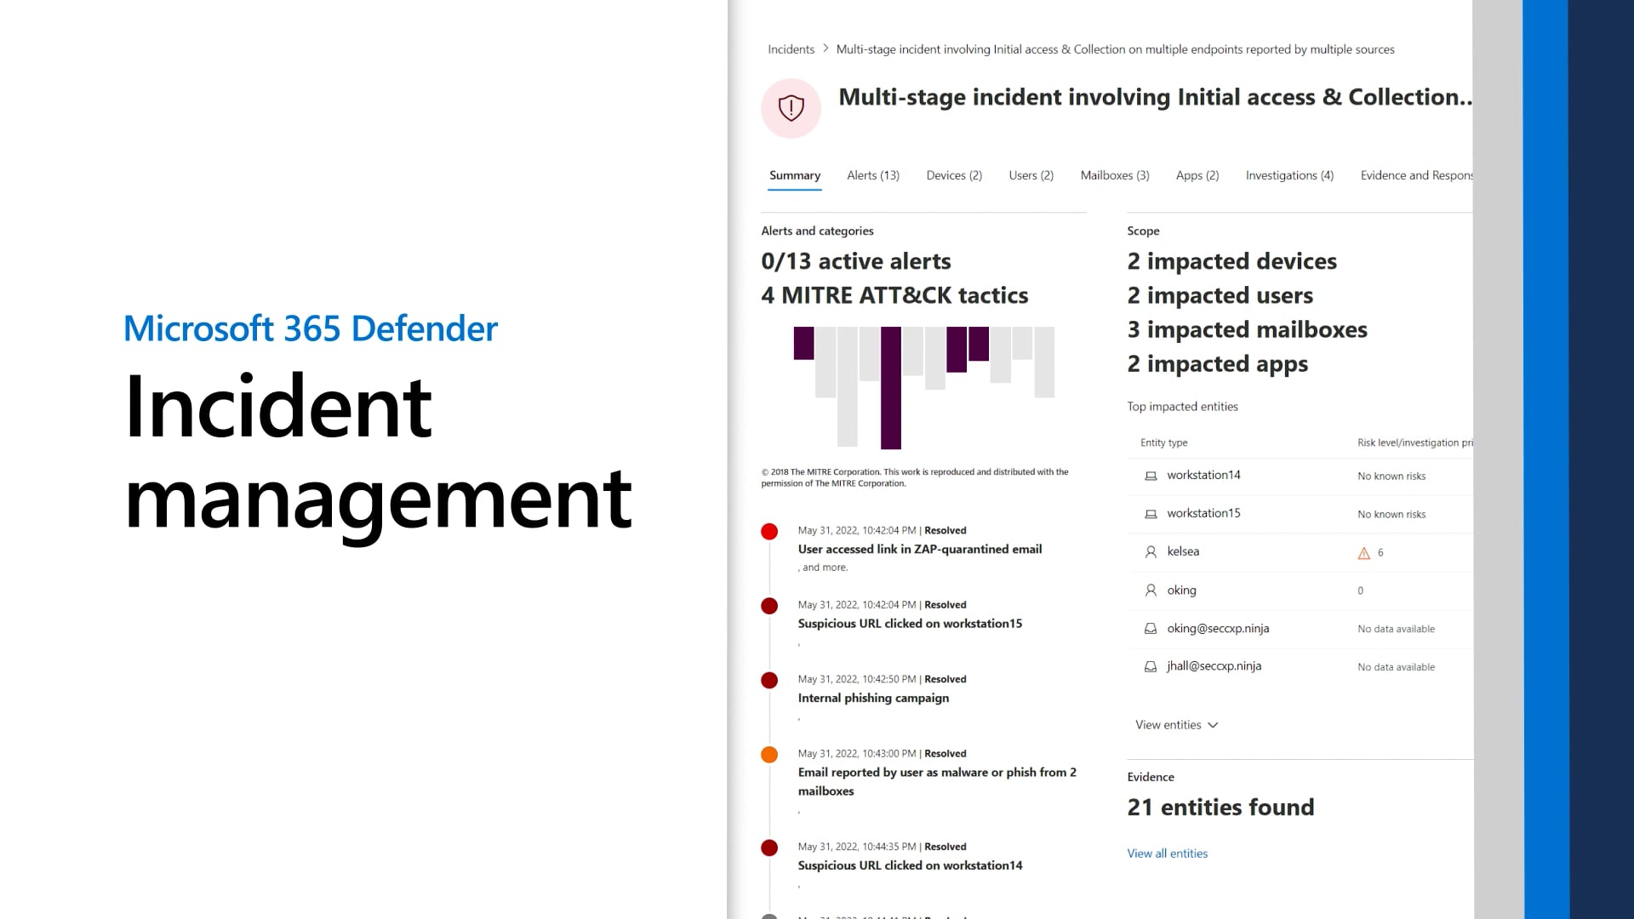Image resolution: width=1634 pixels, height=919 pixels.
Task: Click the jhall@seccxp.ninja mailbox icon
Action: (1151, 667)
